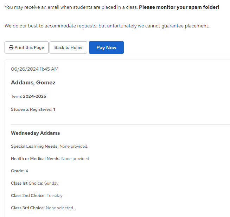This screenshot has height=217, width=230.
Task: Click the Students Registered: 1 line
Action: [33, 109]
